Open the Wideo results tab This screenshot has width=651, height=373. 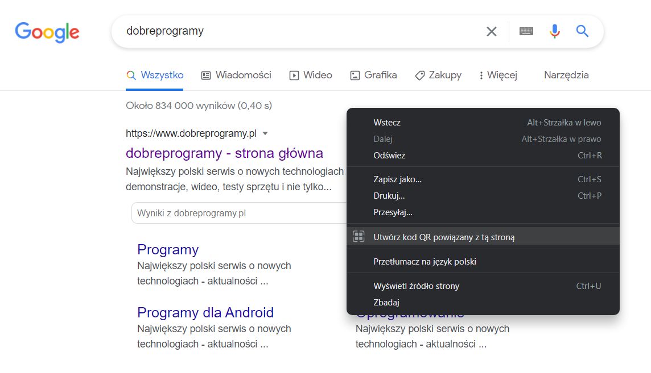[311, 75]
